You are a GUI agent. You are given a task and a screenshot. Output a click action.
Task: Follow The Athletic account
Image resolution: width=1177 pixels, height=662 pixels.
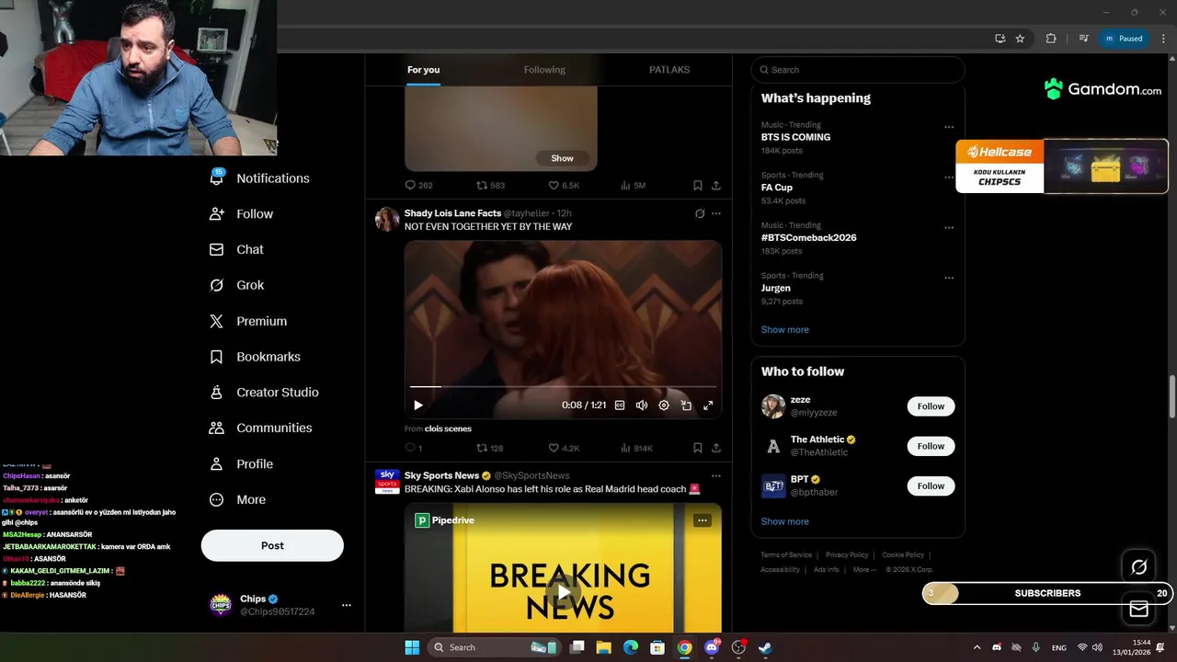(x=931, y=446)
